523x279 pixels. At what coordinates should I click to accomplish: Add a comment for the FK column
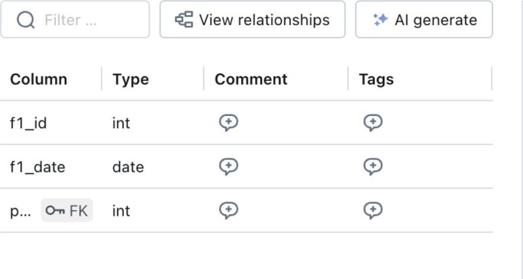(x=228, y=210)
